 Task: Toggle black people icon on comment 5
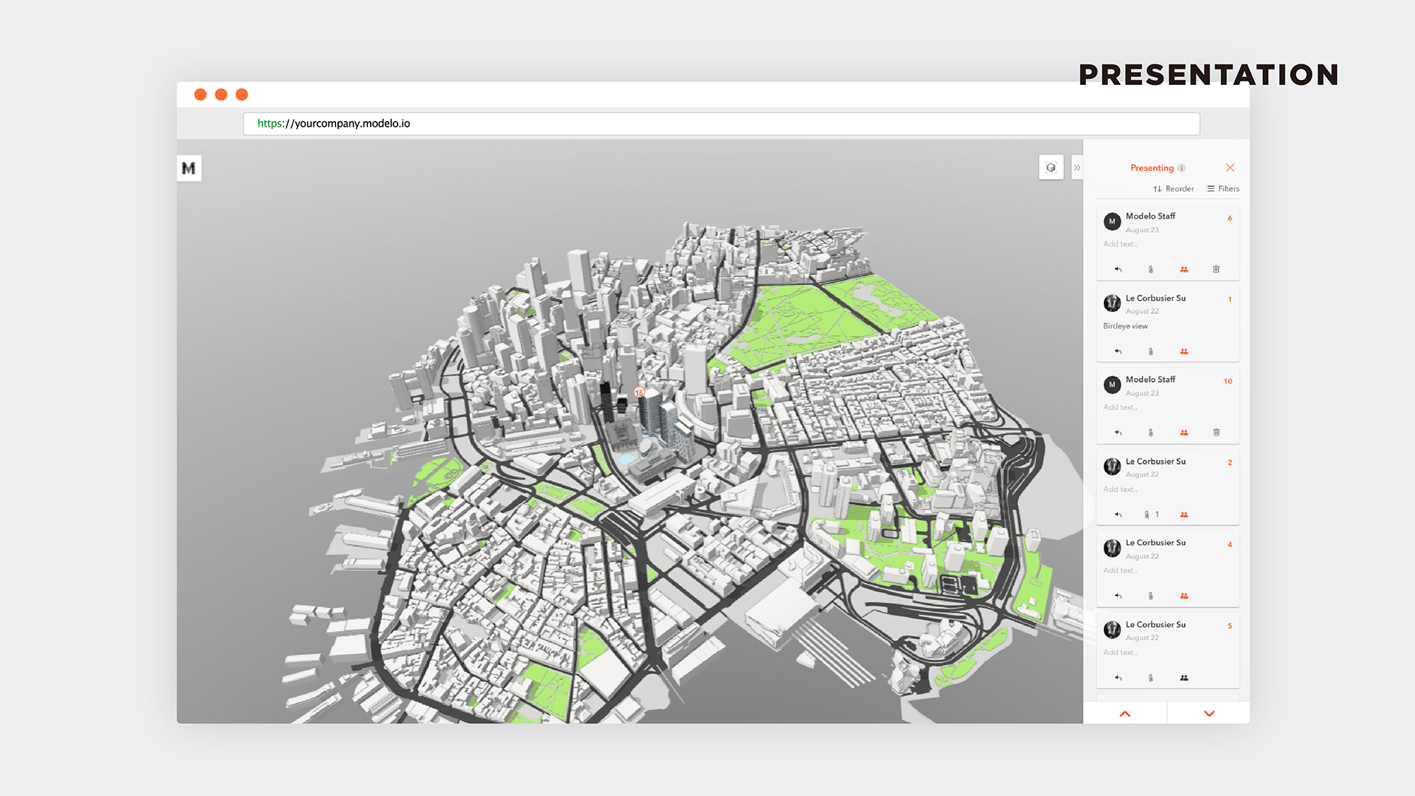coord(1184,678)
